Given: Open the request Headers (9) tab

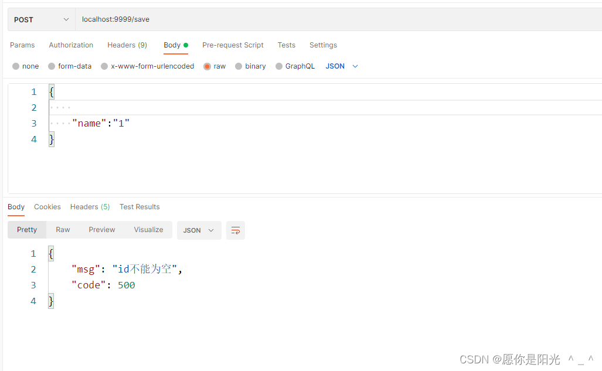Looking at the screenshot, I should [x=127, y=45].
